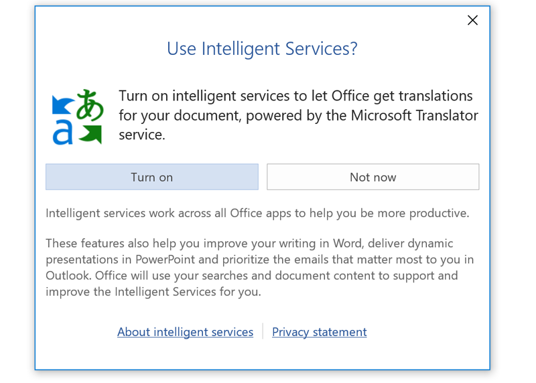Choose the Not now button
The image size is (536, 383).
pyautogui.click(x=373, y=177)
